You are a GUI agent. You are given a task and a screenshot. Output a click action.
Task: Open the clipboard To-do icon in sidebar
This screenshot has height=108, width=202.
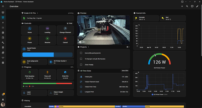(x=3, y=63)
